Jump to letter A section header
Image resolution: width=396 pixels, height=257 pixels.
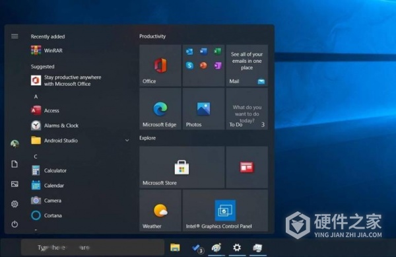[x=36, y=96]
